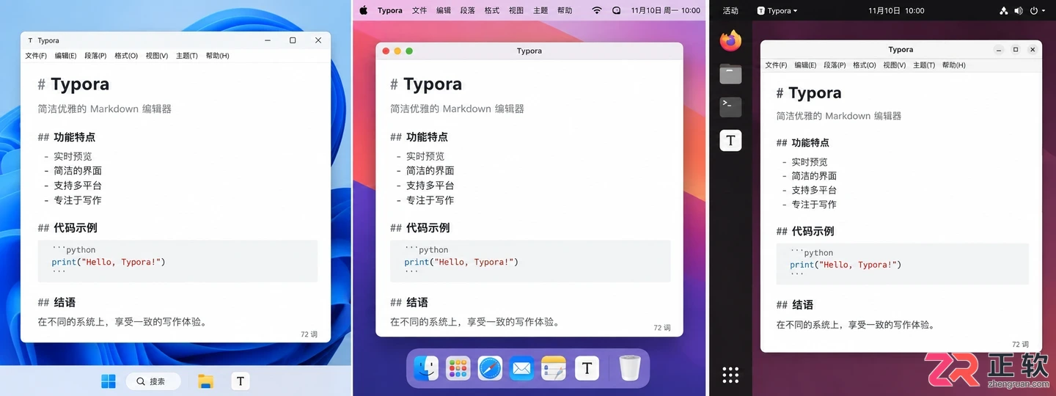The image size is (1056, 396).
Task: Launch Finder from the macOS dock
Action: click(x=426, y=368)
